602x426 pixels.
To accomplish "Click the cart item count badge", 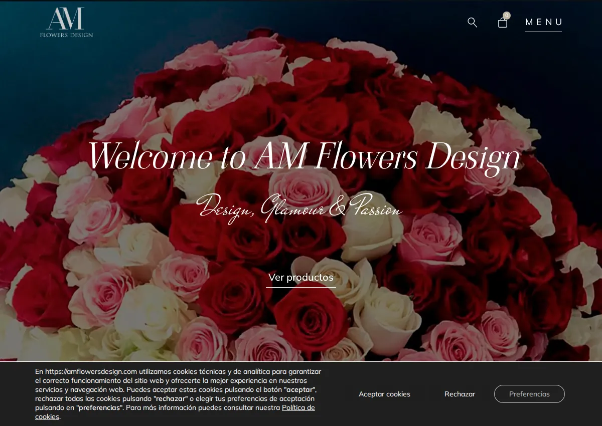I will (507, 16).
